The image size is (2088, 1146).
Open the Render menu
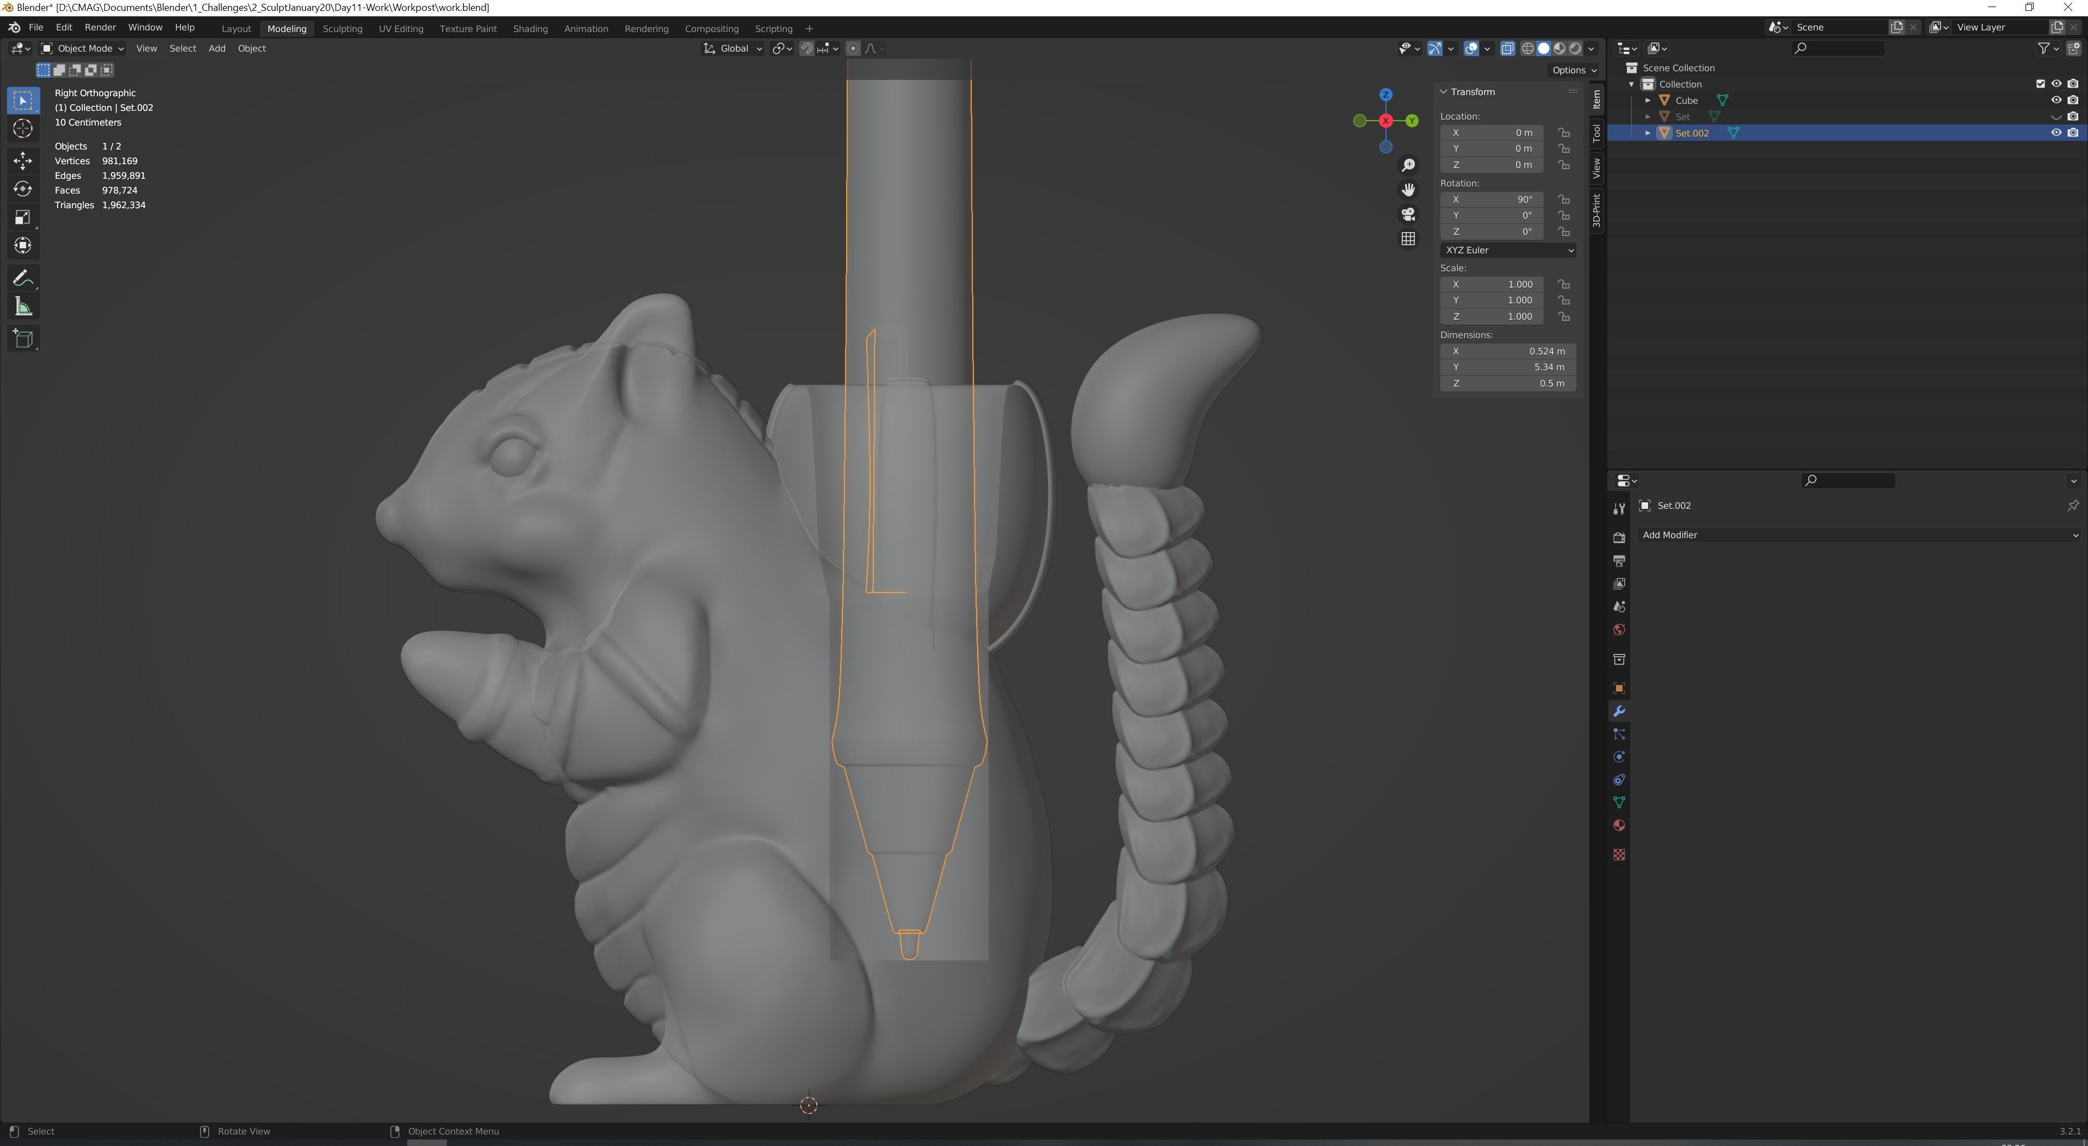point(101,28)
